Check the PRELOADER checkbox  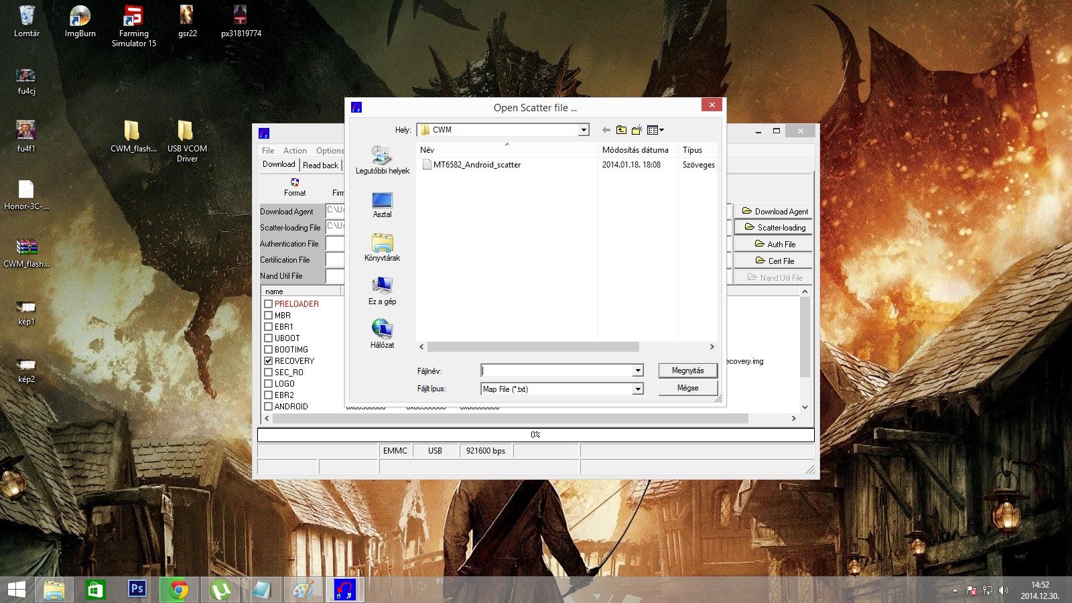coord(268,304)
